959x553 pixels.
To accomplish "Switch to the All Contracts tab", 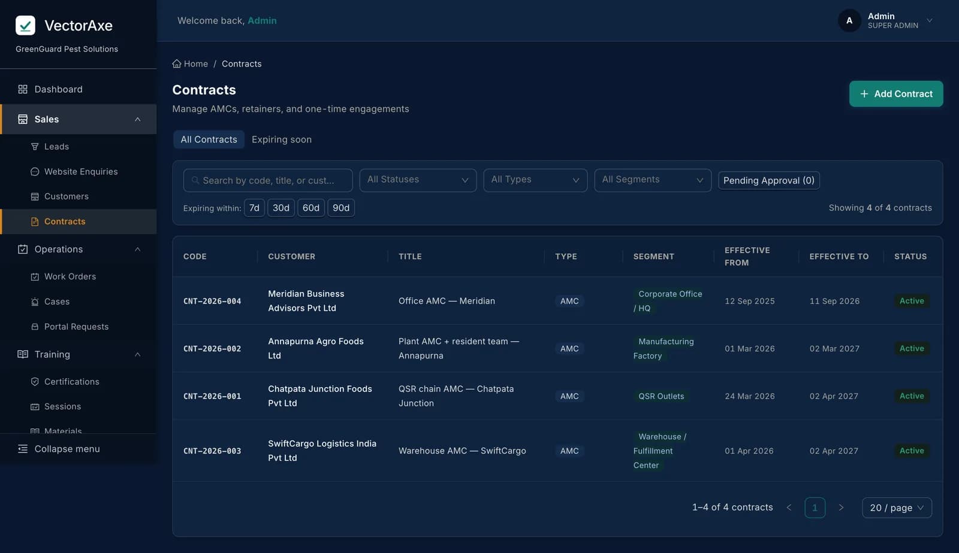I will [209, 139].
